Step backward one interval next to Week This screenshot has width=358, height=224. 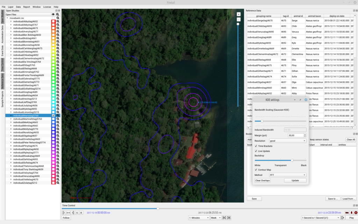(x=224, y=218)
